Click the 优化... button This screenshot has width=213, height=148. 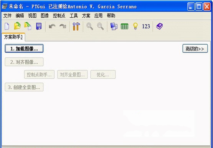(x=103, y=75)
